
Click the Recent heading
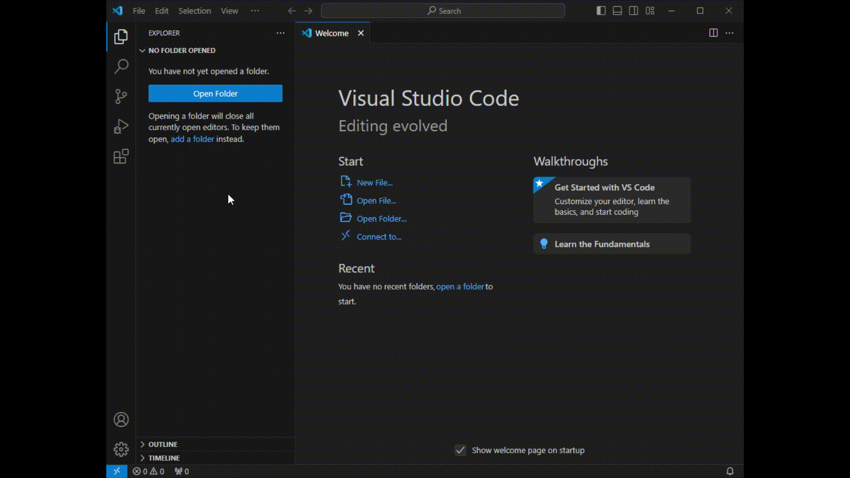(356, 269)
